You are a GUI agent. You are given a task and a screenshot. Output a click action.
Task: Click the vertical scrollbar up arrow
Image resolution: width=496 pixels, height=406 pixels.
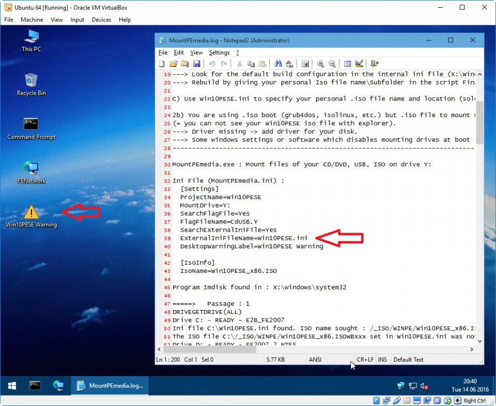(479, 74)
